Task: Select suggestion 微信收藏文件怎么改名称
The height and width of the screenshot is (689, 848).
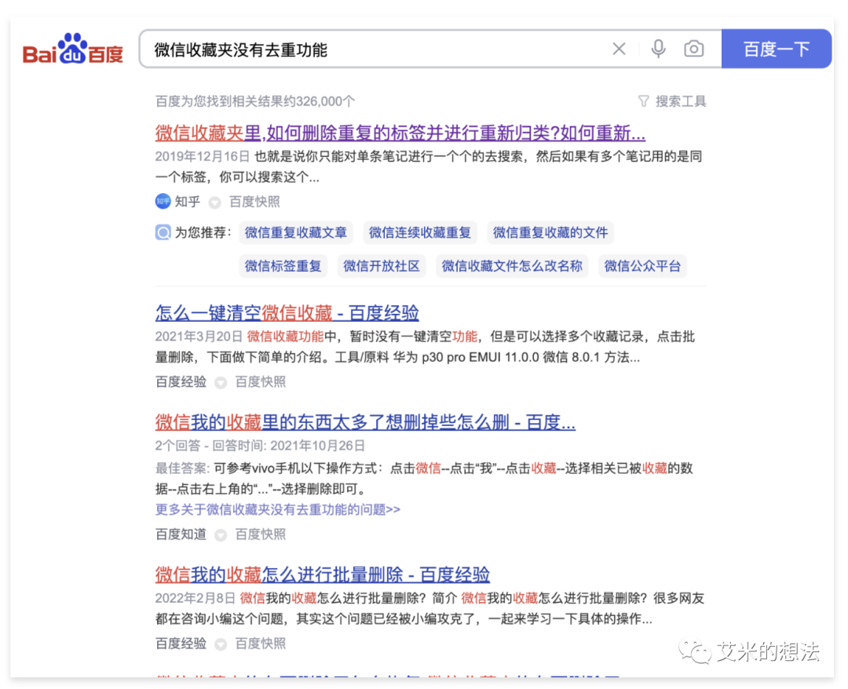Action: click(x=512, y=266)
